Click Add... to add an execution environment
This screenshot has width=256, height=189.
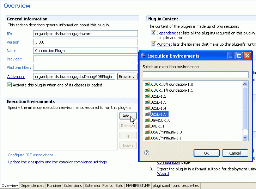128,116
